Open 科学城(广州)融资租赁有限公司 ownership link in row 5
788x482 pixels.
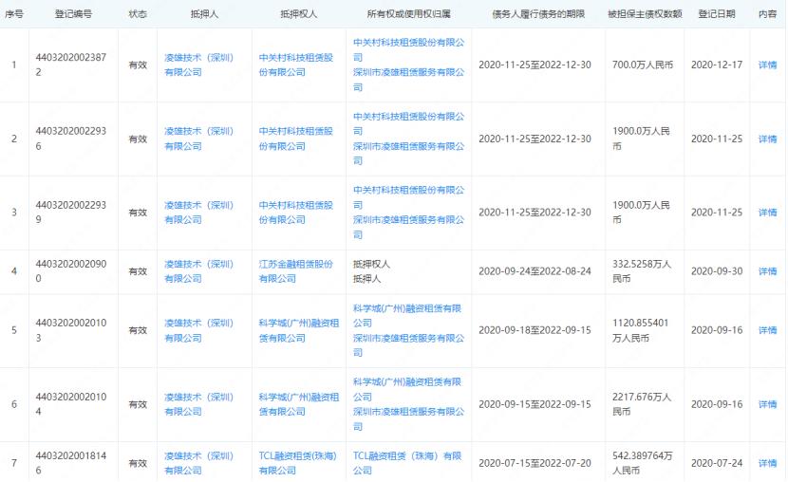pyautogui.click(x=407, y=315)
